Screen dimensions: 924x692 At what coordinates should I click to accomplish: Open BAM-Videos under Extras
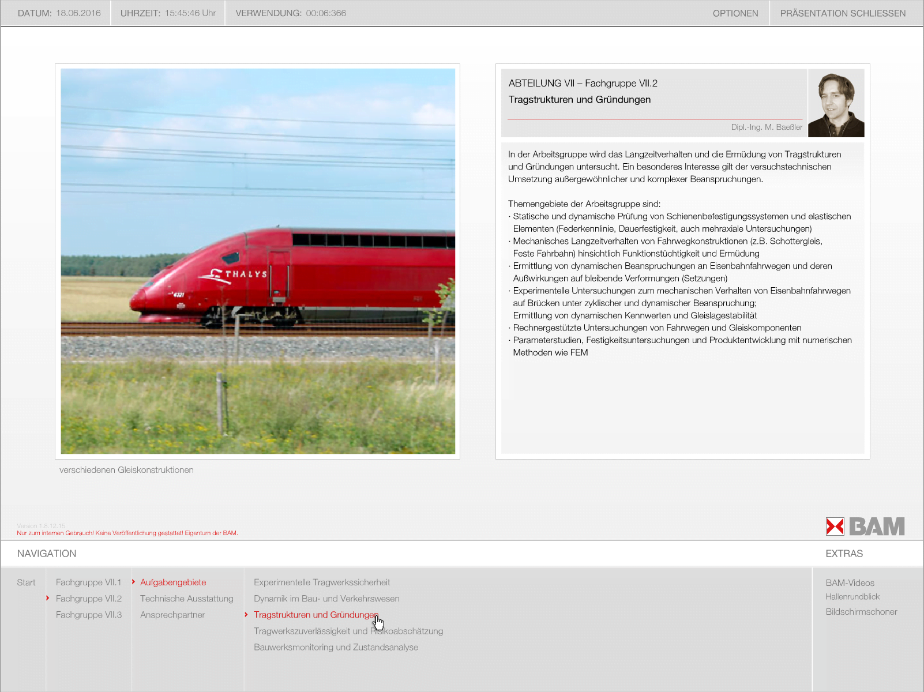point(850,583)
